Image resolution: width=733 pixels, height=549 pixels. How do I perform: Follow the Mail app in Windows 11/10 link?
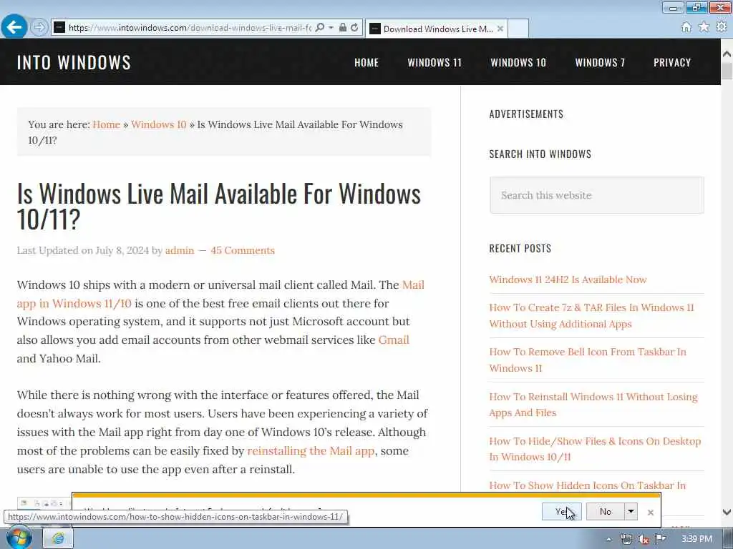point(74,303)
